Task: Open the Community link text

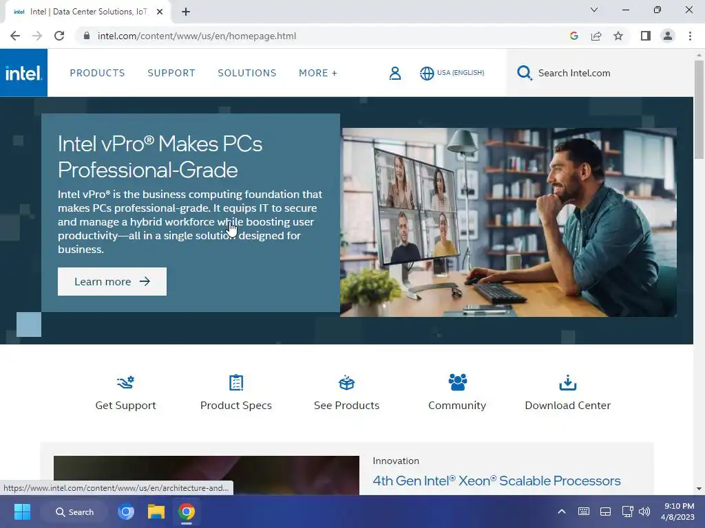Action: [x=457, y=406]
